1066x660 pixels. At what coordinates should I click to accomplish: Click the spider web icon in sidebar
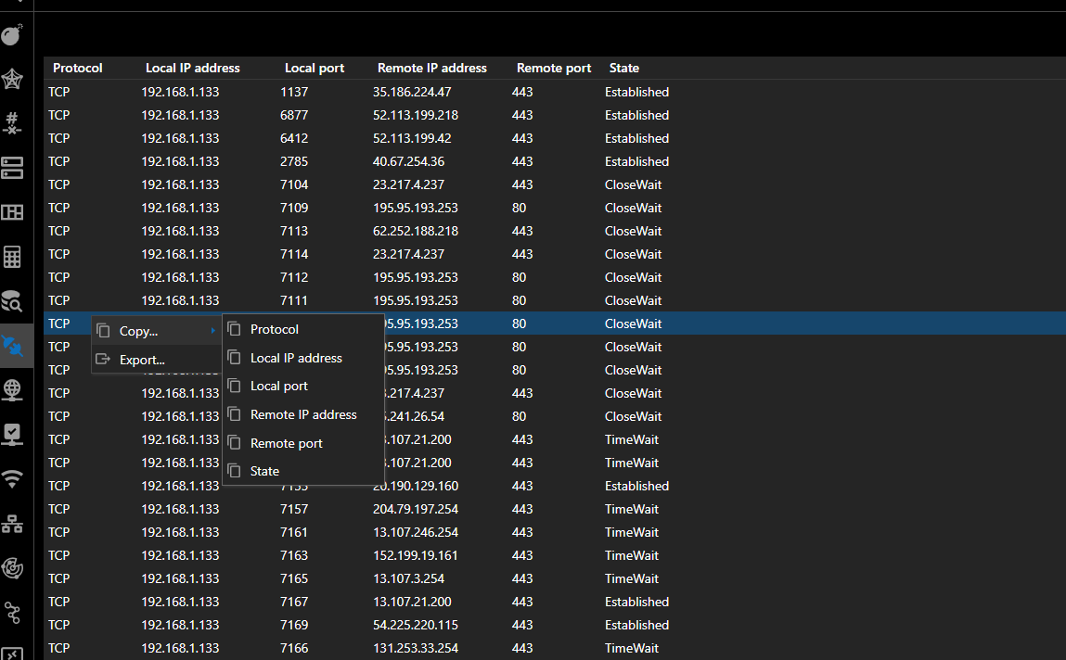click(12, 80)
